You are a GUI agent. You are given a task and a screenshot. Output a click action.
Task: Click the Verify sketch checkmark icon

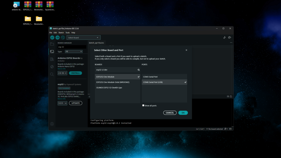[52, 38]
